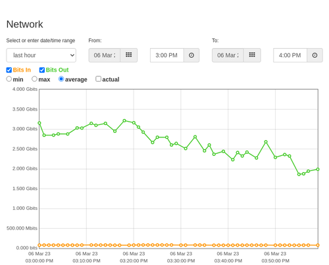This screenshot has width=329, height=265.
Task: Click the '03:30:00 PM' x-axis label
Action: click(x=181, y=261)
